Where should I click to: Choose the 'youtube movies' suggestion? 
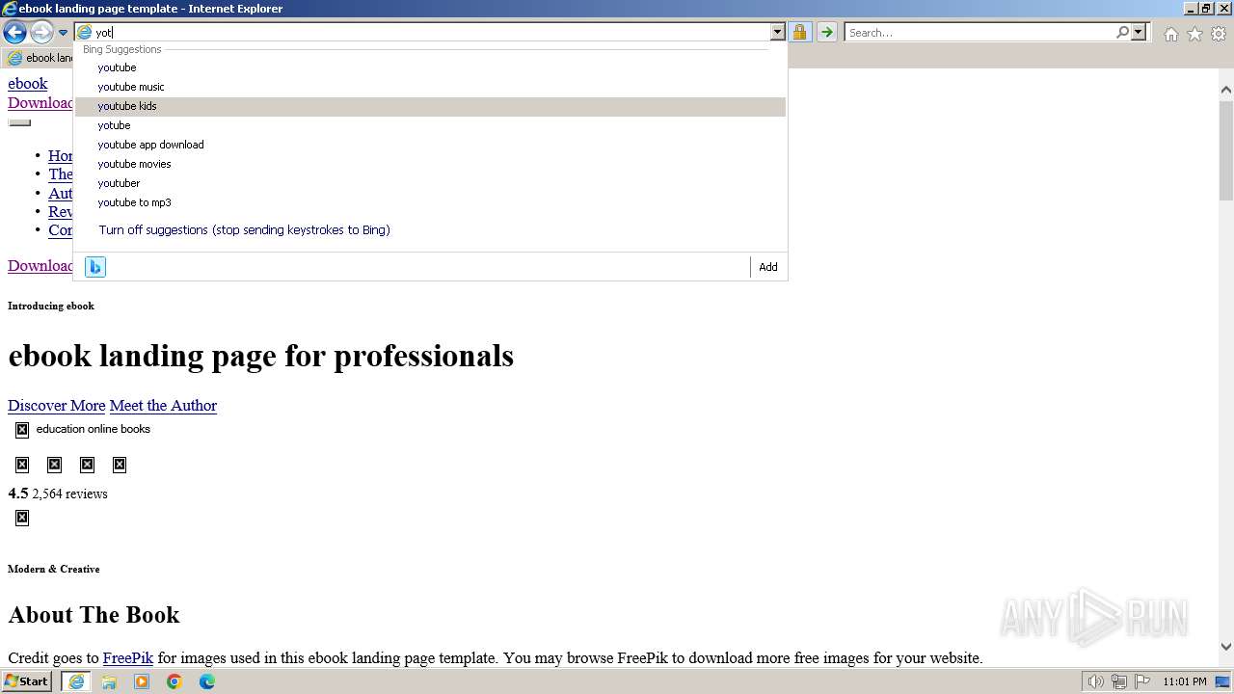(430, 164)
